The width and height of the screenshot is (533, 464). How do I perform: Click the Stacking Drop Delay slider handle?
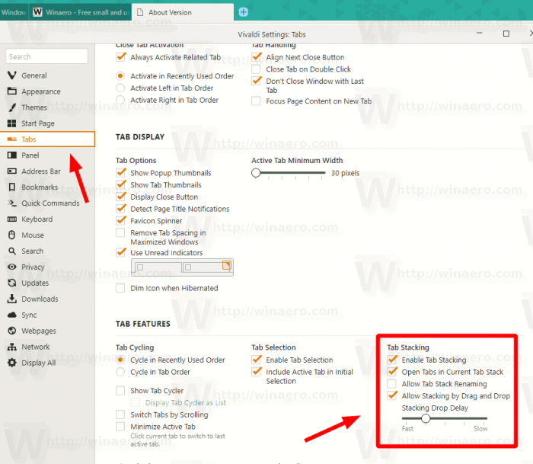pos(426,418)
